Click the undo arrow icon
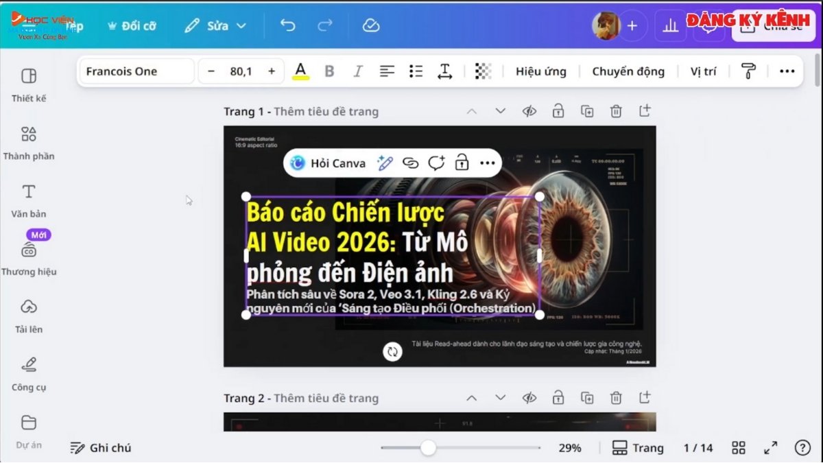This screenshot has width=823, height=463. (x=287, y=25)
